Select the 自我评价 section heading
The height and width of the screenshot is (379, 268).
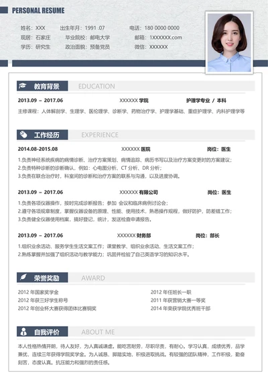click(42, 331)
